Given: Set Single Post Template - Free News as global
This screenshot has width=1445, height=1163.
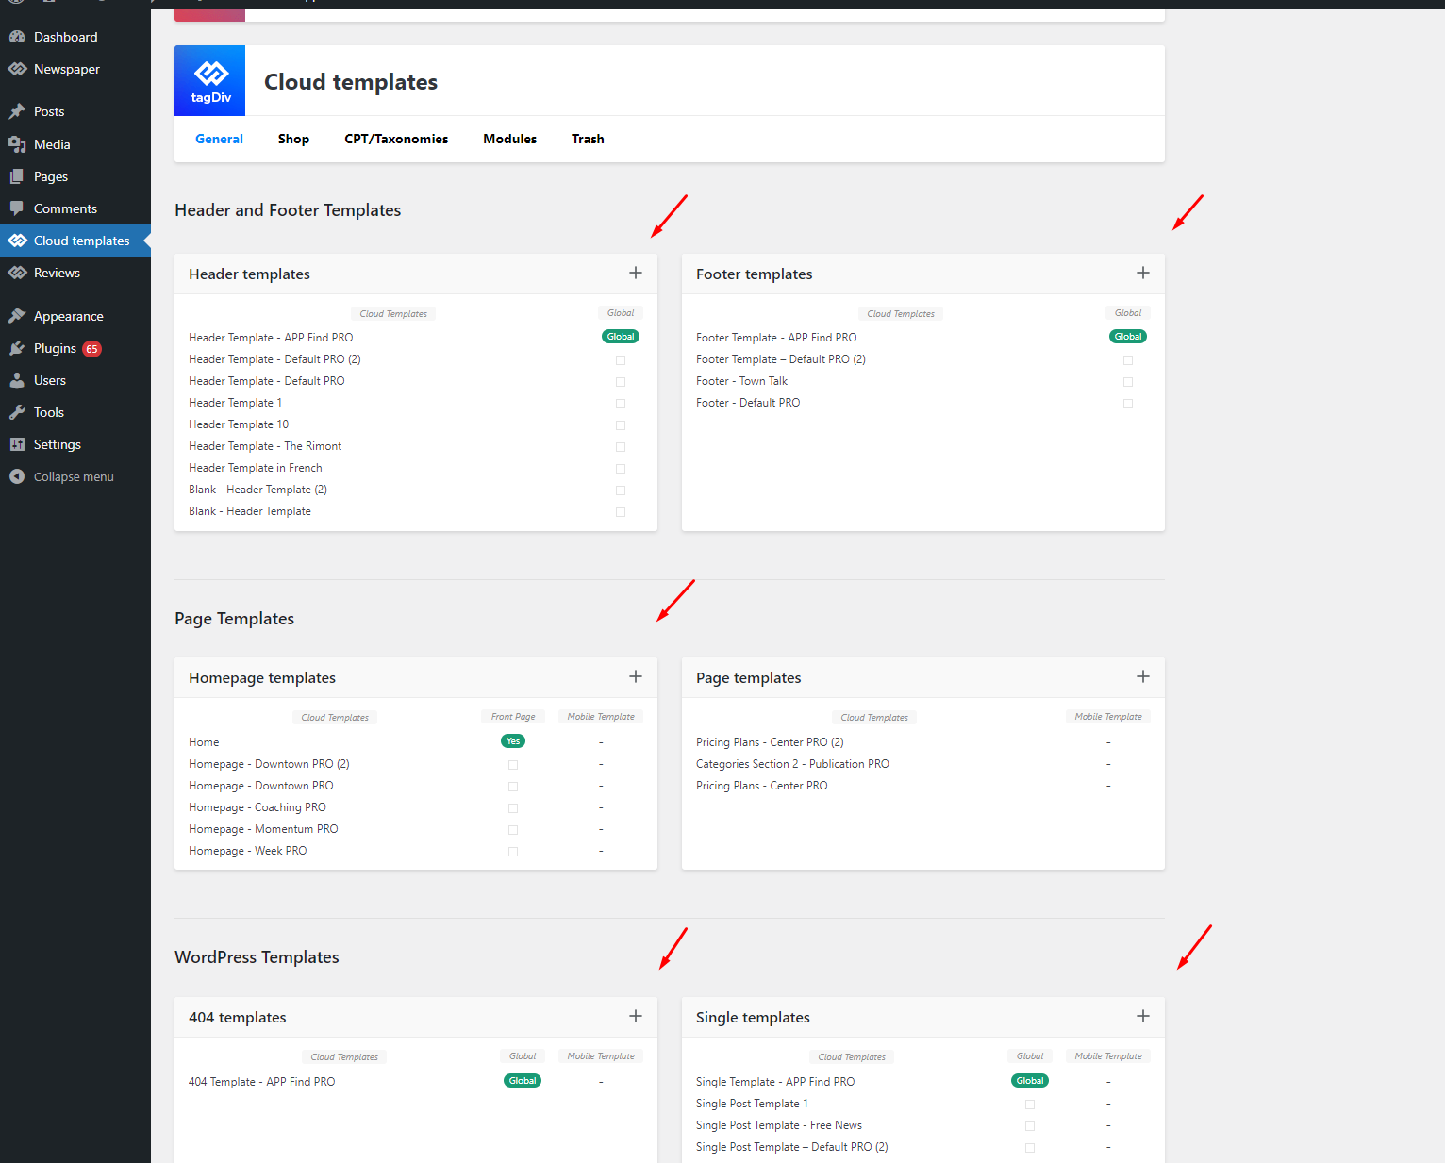Looking at the screenshot, I should click(x=1030, y=1125).
